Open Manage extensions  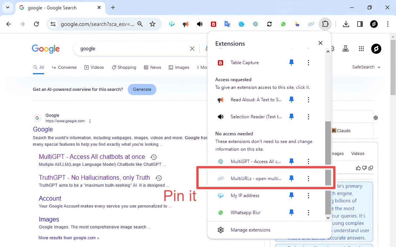pos(250,230)
